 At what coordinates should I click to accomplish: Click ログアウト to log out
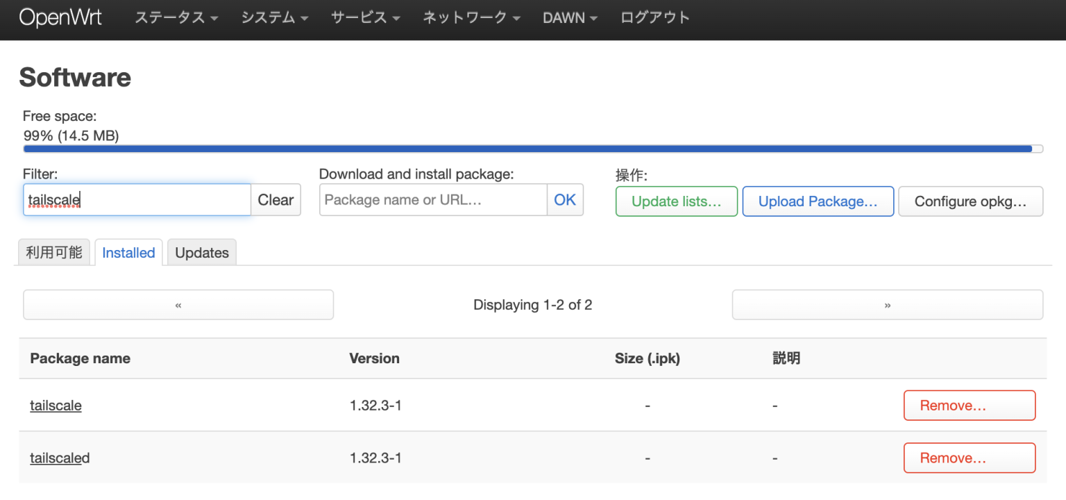click(x=654, y=17)
